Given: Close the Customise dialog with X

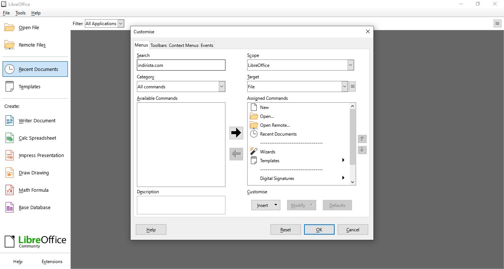Looking at the screenshot, I should pyautogui.click(x=367, y=32).
